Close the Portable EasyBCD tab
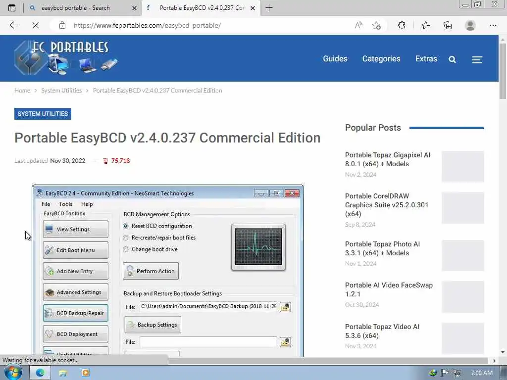This screenshot has height=380, width=507. [x=253, y=8]
